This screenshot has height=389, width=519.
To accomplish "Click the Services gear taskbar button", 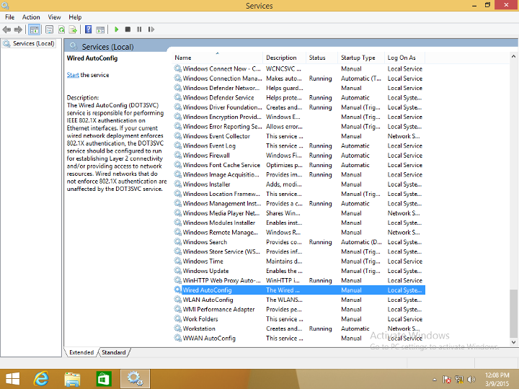I will pyautogui.click(x=135, y=379).
